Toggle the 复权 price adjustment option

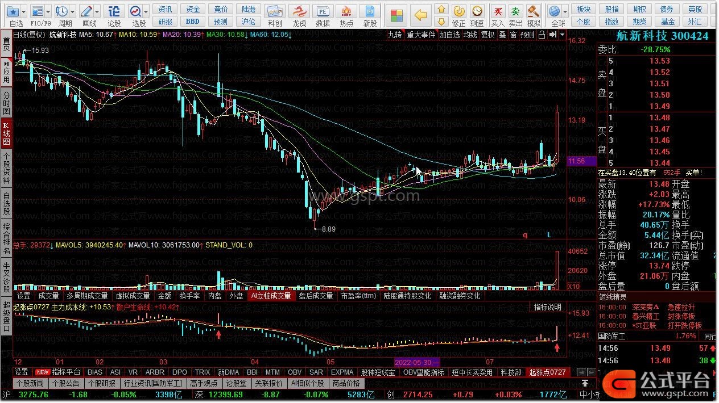tap(488, 35)
